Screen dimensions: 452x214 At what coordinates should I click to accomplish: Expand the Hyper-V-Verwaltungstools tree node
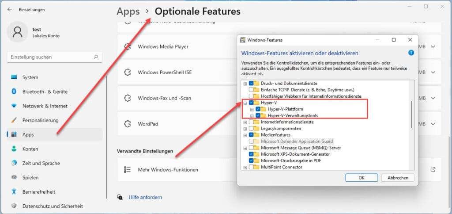(252, 116)
